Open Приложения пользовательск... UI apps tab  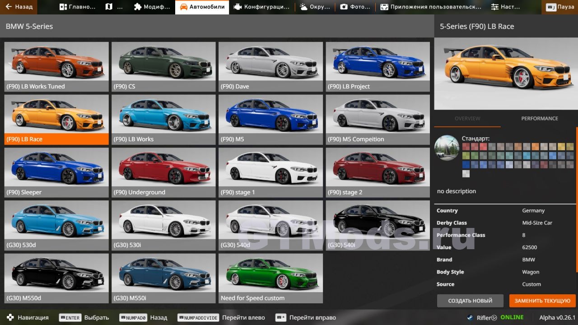click(431, 7)
